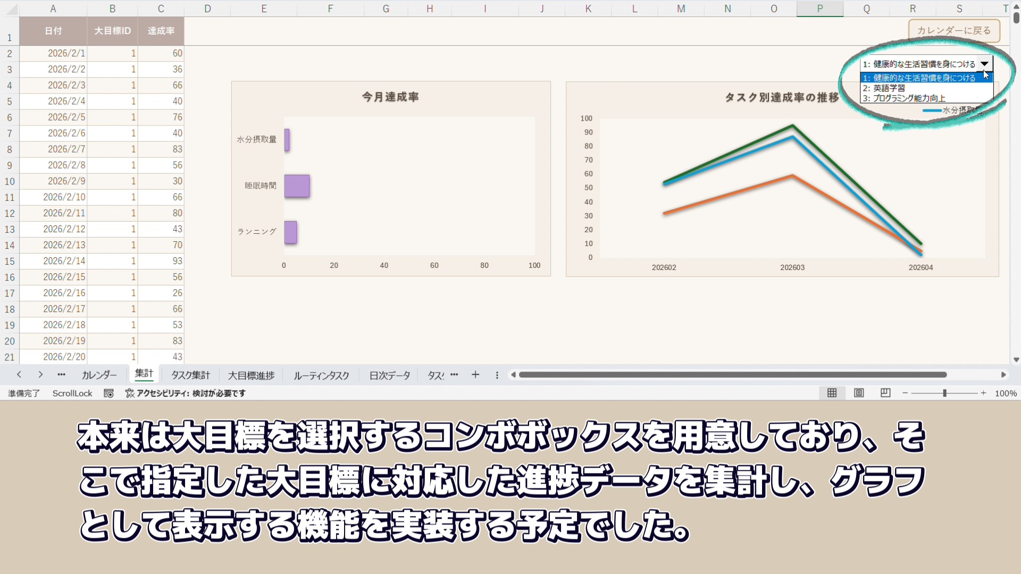Open the 大目標進捗 sheet tab

point(251,375)
